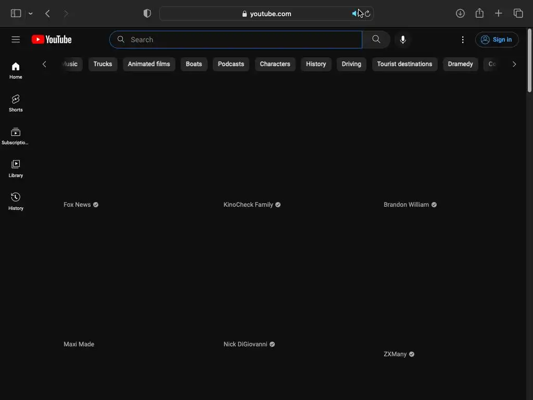Select the Trucks category chip
The height and width of the screenshot is (400, 533).
click(103, 64)
